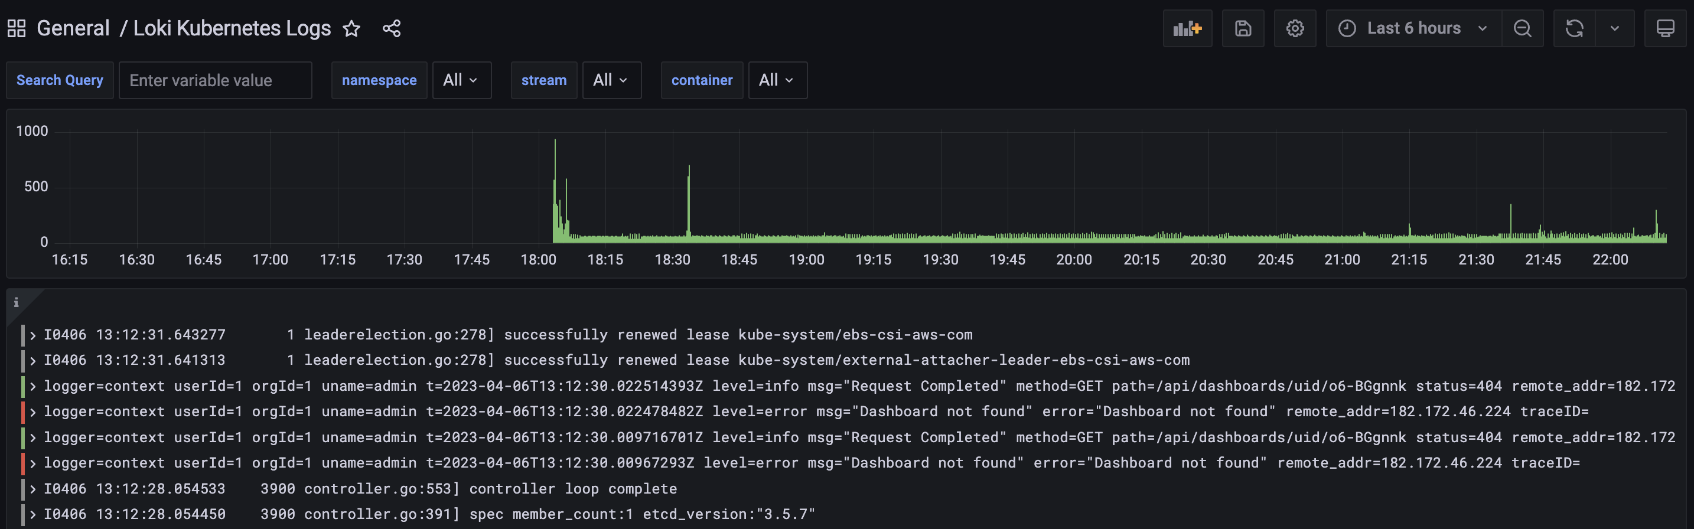Click the 22:00 time axis label
The image size is (1694, 529).
tap(1610, 260)
